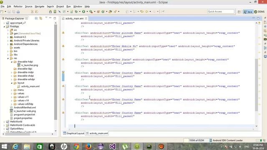Click the Package Explorer vertical scrollbar
The image size is (267, 150).
click(55, 72)
